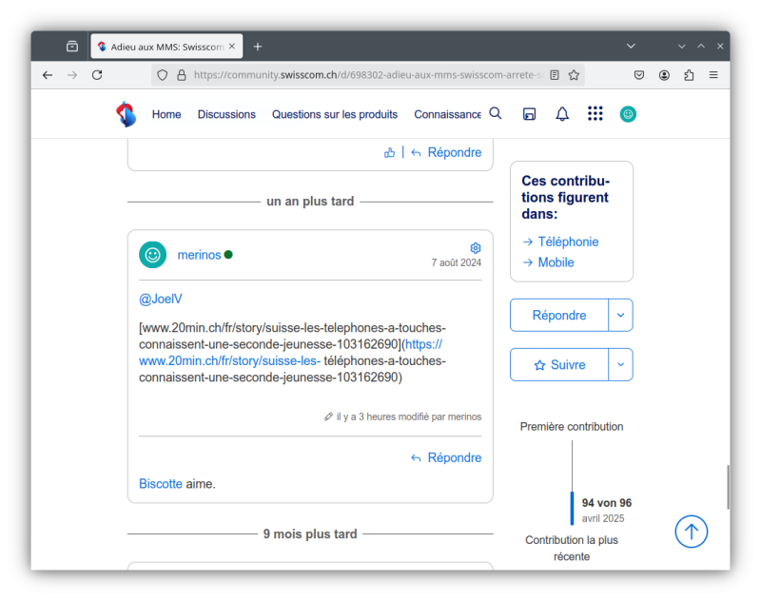The height and width of the screenshot is (601, 761).
Task: Expand the Suivre dropdown arrow
Action: 621,365
